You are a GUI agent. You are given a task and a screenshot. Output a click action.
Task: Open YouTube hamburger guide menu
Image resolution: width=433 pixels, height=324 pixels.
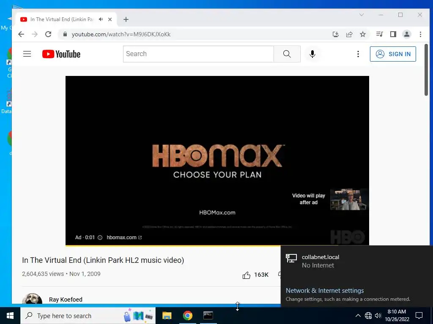tap(27, 54)
